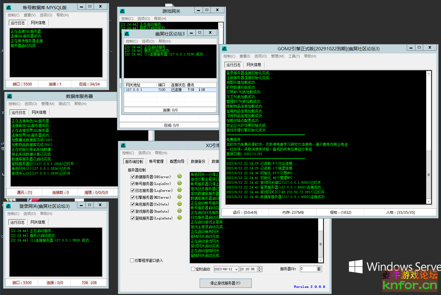Select 服务端控制 tab in XO引擎
This screenshot has width=441, height=295.
coord(134,162)
